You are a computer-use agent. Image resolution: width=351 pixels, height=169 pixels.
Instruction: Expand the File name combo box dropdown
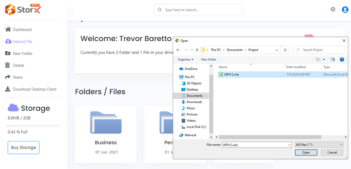click(289, 145)
